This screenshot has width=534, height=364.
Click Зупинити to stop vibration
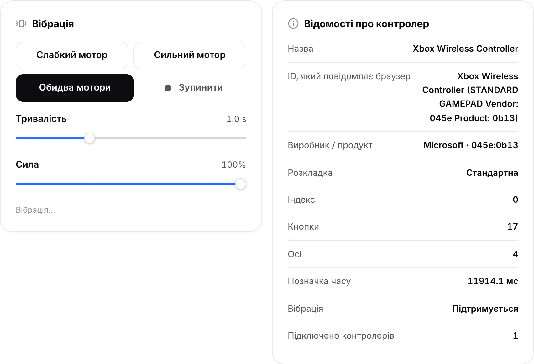click(x=194, y=88)
